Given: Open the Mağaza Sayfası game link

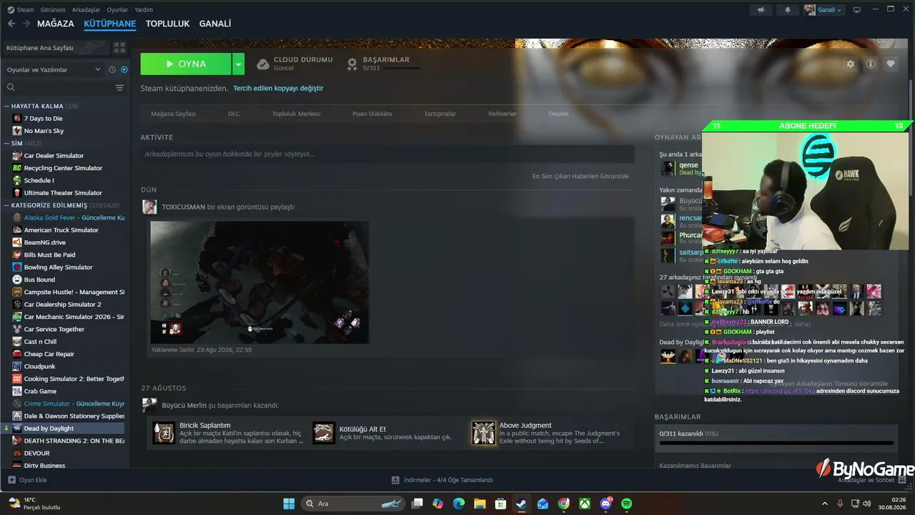Looking at the screenshot, I should (173, 114).
